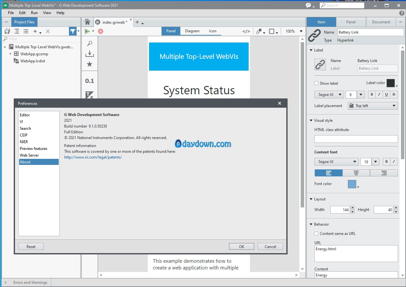Expand the WebApp.gcomp tree node
Viewport: 406px width, 287px height.
[x=10, y=54]
